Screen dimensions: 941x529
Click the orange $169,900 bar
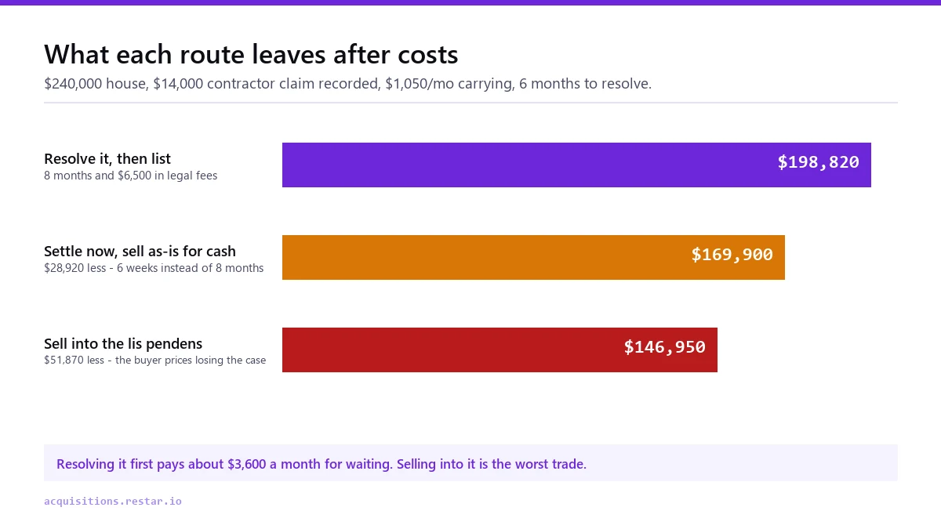click(x=533, y=257)
